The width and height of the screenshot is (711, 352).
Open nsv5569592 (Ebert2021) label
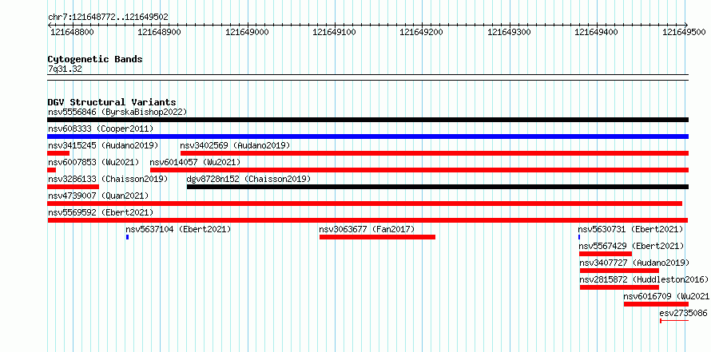coord(101,212)
